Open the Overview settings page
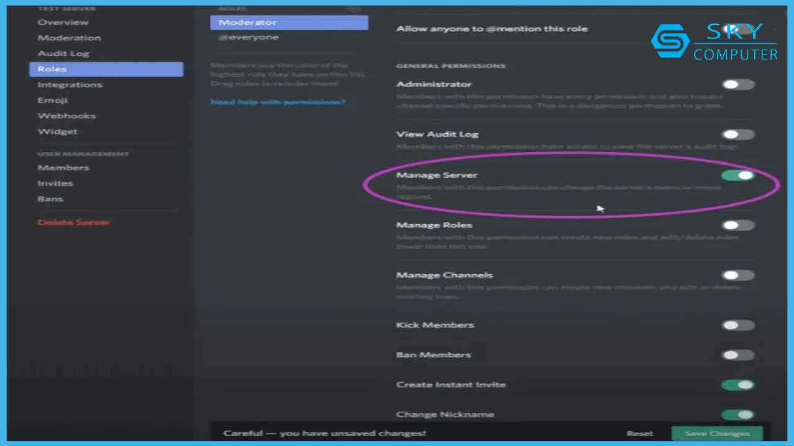 click(63, 22)
